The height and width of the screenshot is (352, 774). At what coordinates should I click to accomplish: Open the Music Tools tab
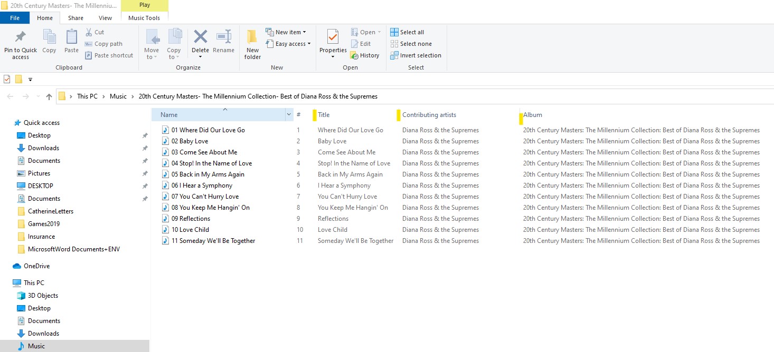tap(144, 18)
